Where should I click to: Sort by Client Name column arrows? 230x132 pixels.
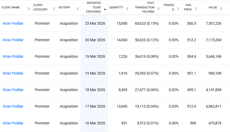click(29, 9)
